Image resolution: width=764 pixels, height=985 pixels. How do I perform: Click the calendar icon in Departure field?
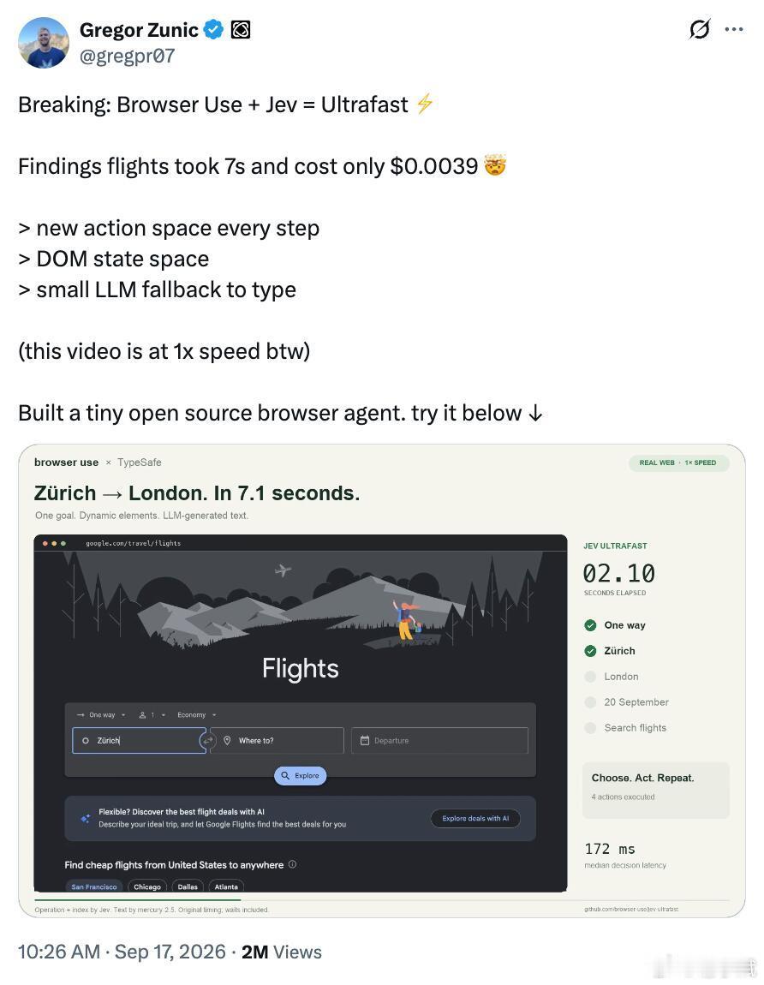click(364, 741)
